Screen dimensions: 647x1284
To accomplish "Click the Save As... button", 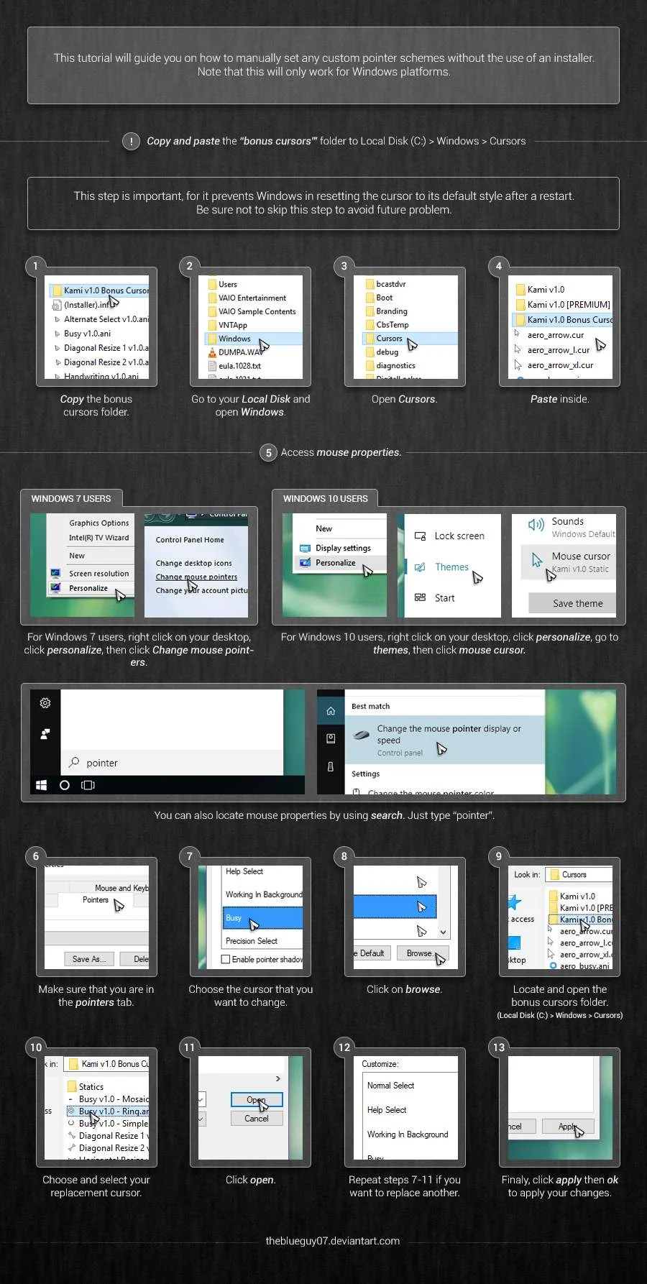I will [x=89, y=959].
